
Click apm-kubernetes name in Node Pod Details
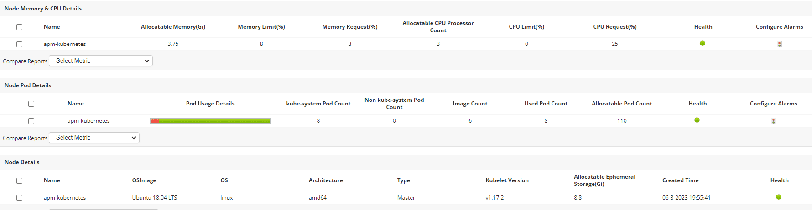pos(88,121)
